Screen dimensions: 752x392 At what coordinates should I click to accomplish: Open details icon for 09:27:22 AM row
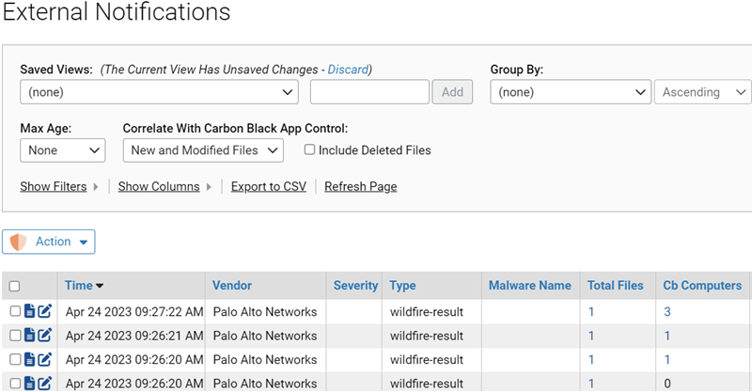point(30,311)
